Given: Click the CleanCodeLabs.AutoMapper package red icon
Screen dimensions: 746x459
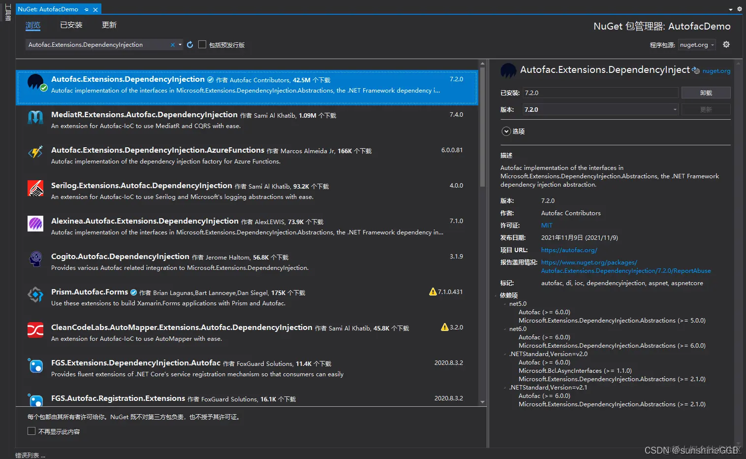Looking at the screenshot, I should pyautogui.click(x=35, y=330).
